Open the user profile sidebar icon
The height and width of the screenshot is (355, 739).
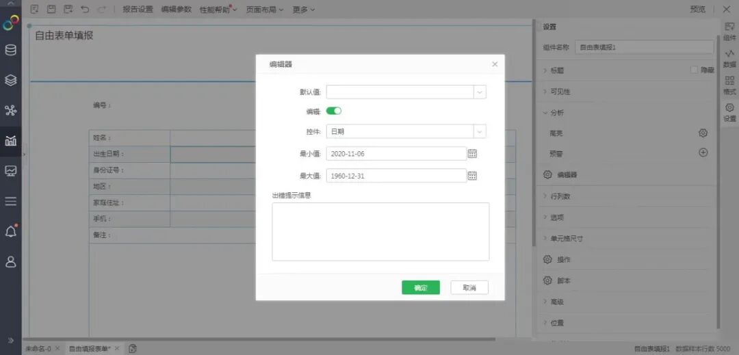tap(10, 262)
